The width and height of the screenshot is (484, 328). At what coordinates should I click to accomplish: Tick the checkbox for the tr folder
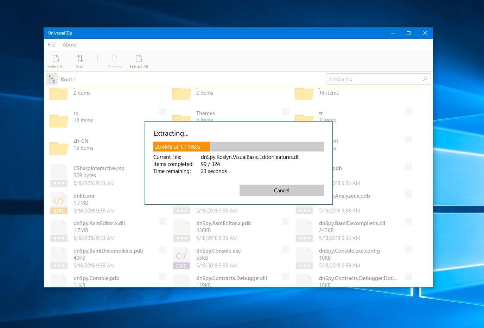coord(408,112)
